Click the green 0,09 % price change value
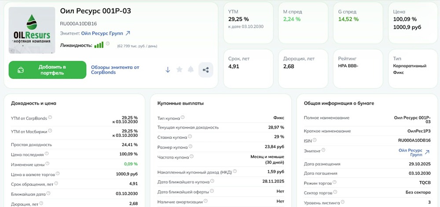The width and height of the screenshot is (440, 207). (x=131, y=164)
